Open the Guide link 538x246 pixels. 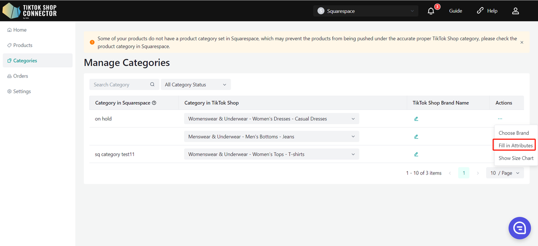point(456,11)
